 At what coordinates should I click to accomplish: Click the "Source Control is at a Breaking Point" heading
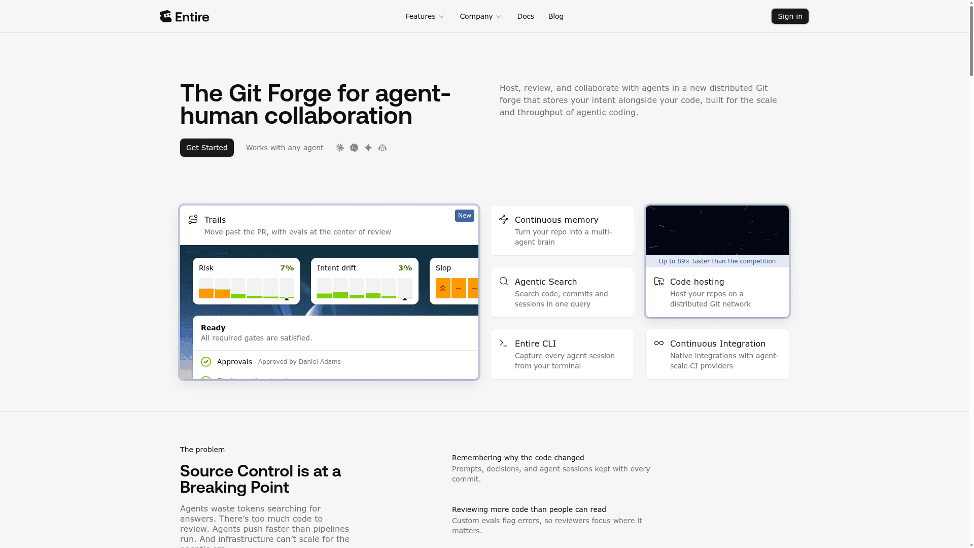click(261, 479)
